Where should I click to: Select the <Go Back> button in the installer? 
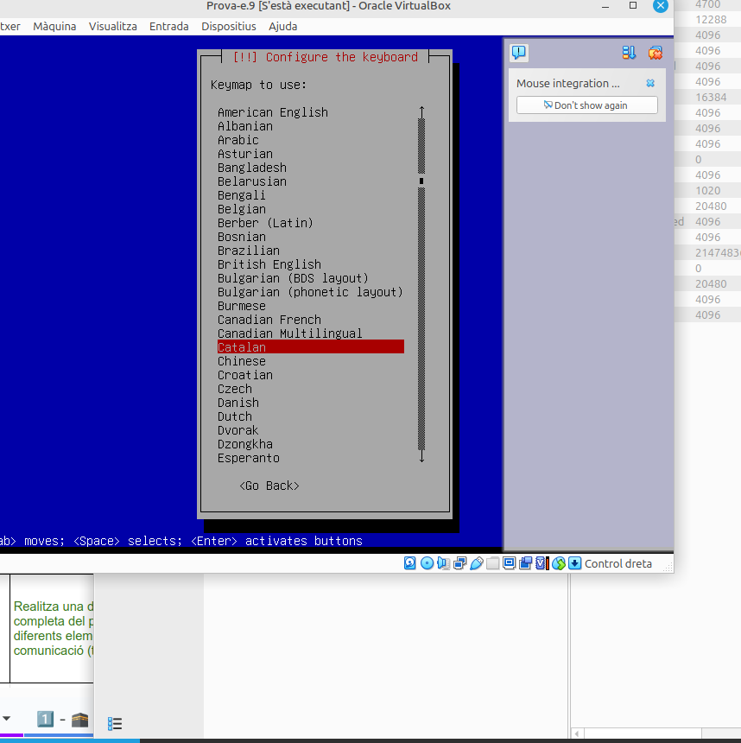coord(269,486)
